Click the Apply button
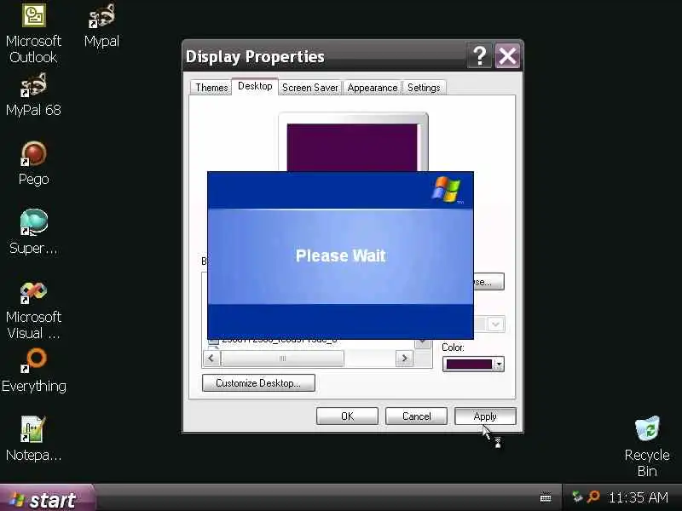Screen dimensions: 682x511 (485, 416)
